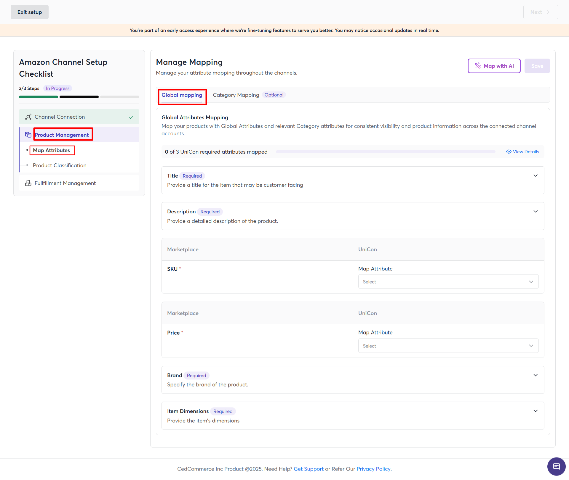This screenshot has height=480, width=569.
Task: Click the Exit setup button
Action: 30,12
